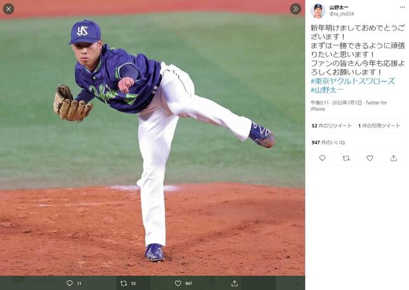The width and height of the screenshot is (409, 290).
Task: Open hashtag #東京ヤクルトスワローズ
Action: (353, 81)
